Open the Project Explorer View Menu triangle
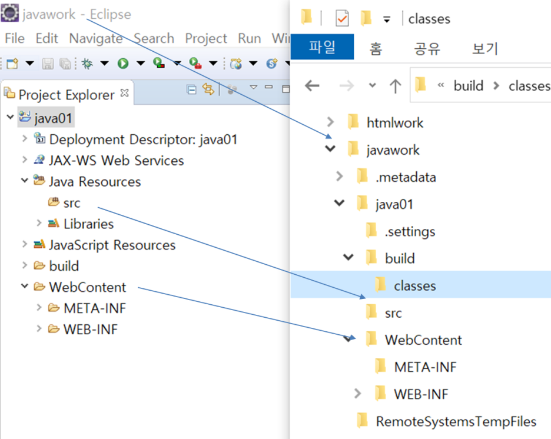Image resolution: width=551 pixels, height=439 pixels. click(x=253, y=87)
